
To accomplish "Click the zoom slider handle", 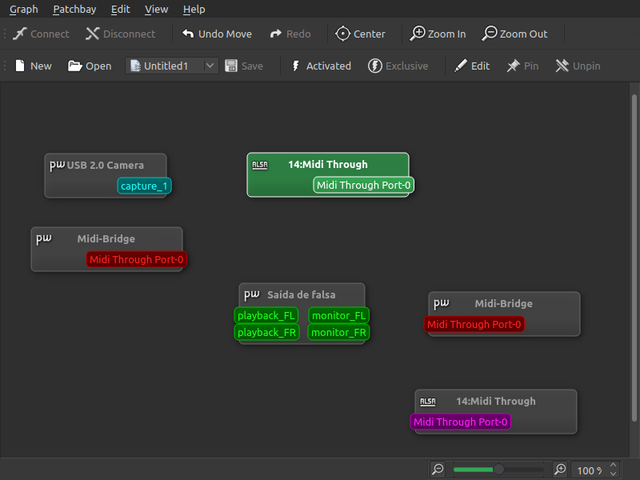I will point(498,470).
